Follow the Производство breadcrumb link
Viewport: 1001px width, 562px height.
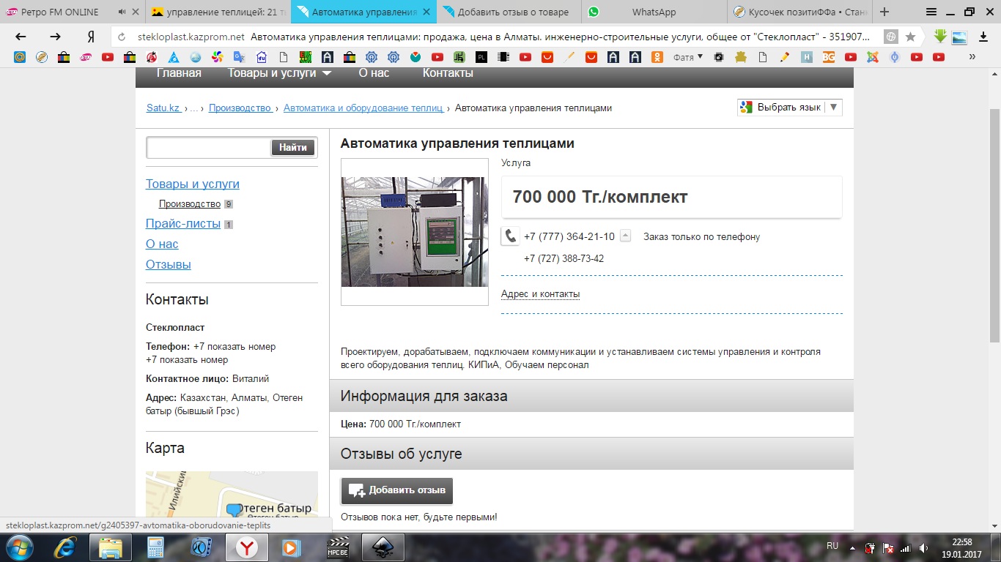pyautogui.click(x=240, y=108)
